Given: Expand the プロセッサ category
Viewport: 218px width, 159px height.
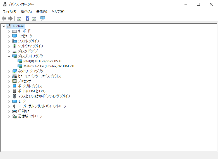Looking at the screenshot, I should click(x=9, y=81).
